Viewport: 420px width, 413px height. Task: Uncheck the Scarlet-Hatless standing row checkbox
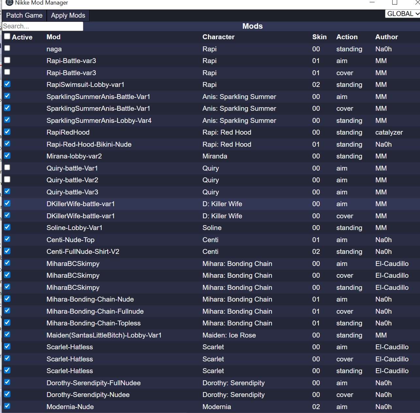point(7,370)
